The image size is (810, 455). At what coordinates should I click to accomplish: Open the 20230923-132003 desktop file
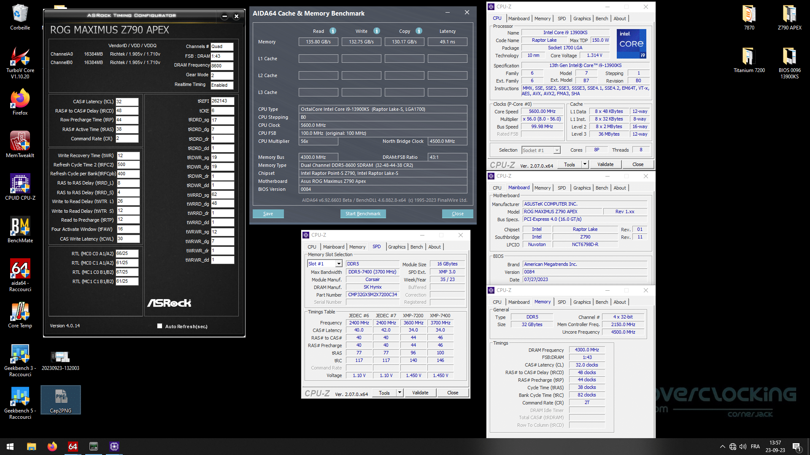60,361
